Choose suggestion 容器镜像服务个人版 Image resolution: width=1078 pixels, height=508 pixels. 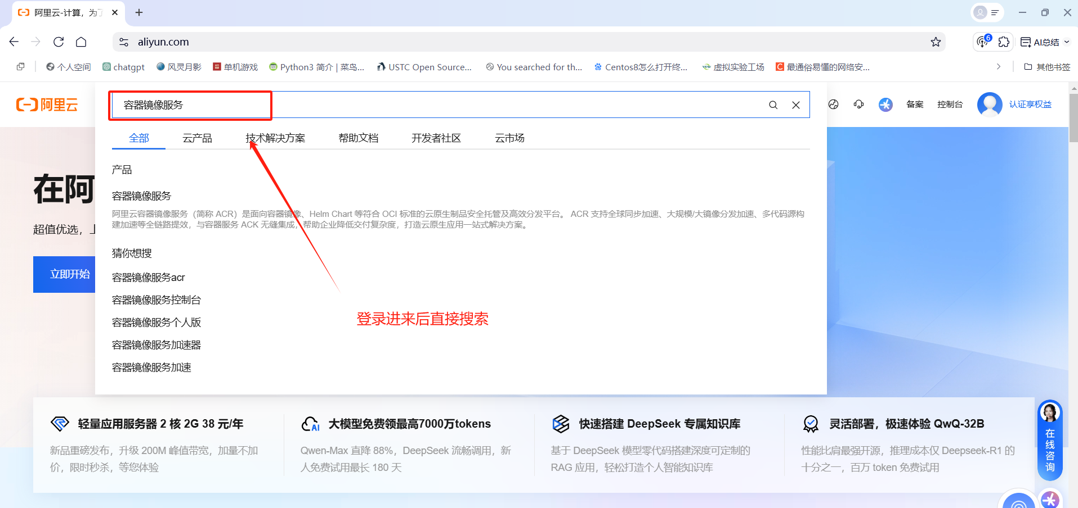tap(156, 322)
